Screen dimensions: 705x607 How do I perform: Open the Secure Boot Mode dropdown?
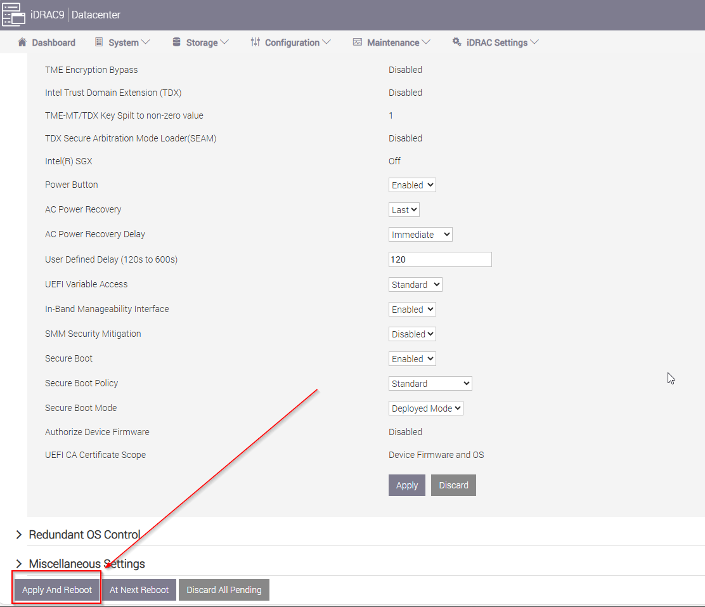(425, 408)
